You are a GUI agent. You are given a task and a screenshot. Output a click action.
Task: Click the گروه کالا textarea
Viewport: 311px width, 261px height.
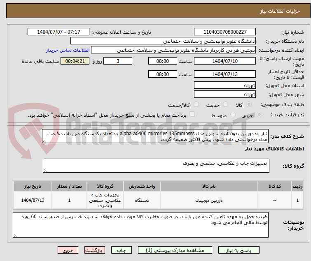pyautogui.click(x=156, y=166)
